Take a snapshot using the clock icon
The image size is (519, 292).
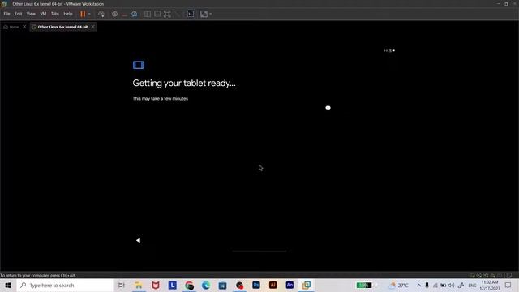[x=114, y=14]
